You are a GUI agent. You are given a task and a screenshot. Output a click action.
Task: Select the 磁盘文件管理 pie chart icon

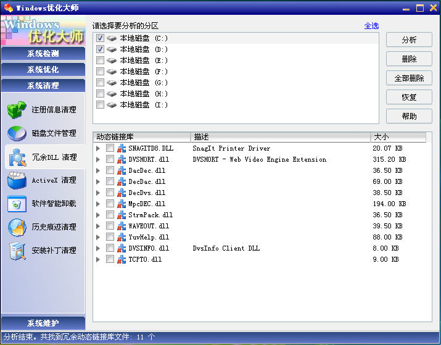click(x=17, y=133)
